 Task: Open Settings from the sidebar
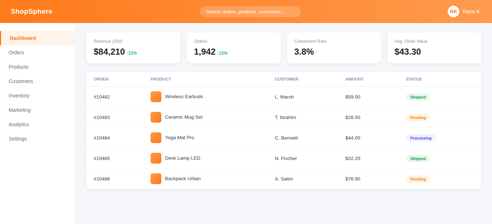pyautogui.click(x=37, y=139)
